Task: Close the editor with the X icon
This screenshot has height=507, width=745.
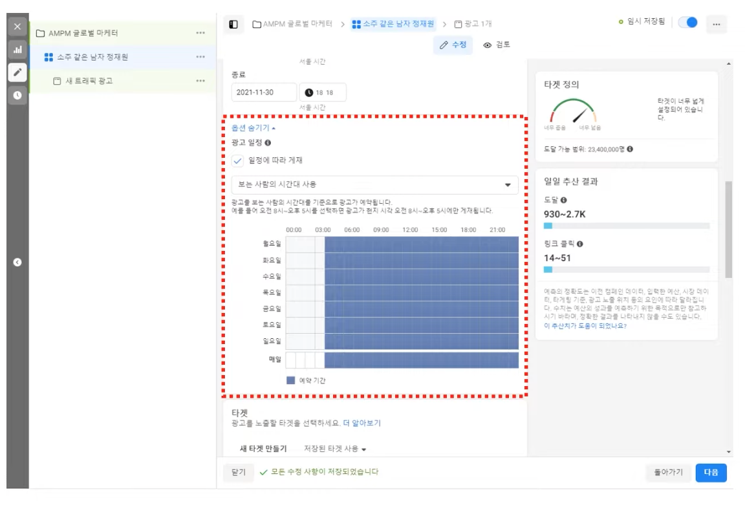Action: coord(17,27)
